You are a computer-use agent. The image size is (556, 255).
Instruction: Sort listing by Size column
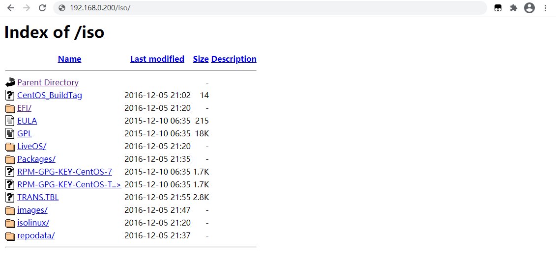point(201,59)
